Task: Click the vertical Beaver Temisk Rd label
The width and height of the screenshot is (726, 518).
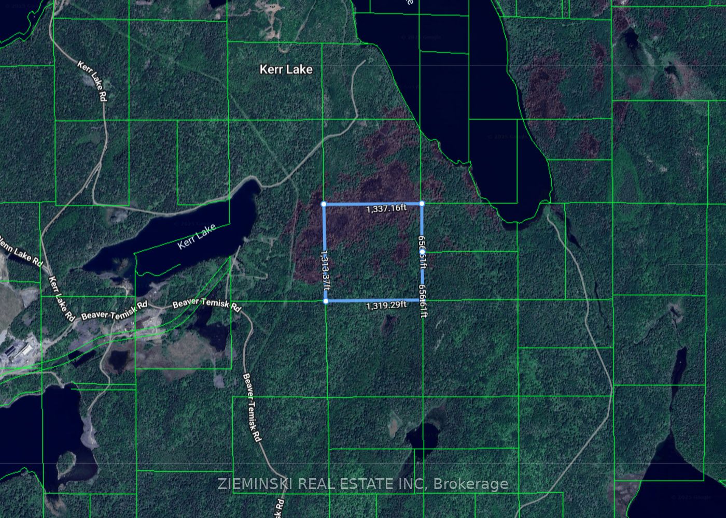Action: coord(252,407)
